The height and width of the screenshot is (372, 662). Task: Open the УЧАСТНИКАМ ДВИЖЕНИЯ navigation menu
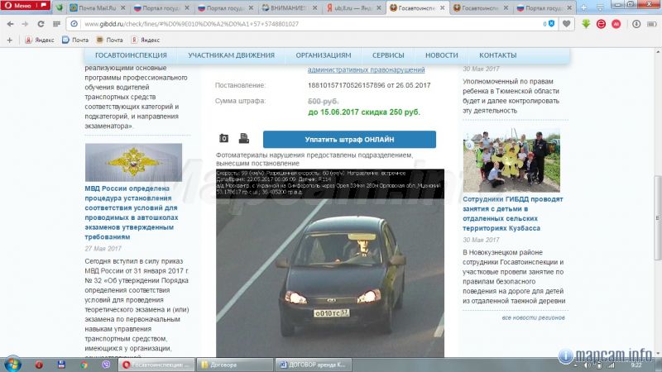231,55
